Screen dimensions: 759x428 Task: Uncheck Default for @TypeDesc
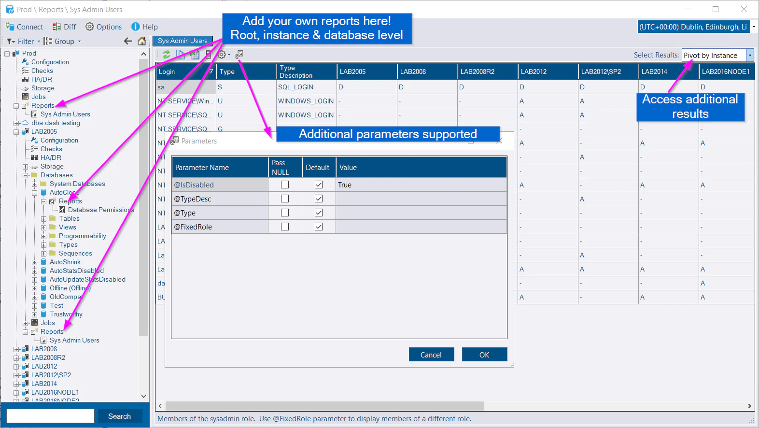pos(319,199)
